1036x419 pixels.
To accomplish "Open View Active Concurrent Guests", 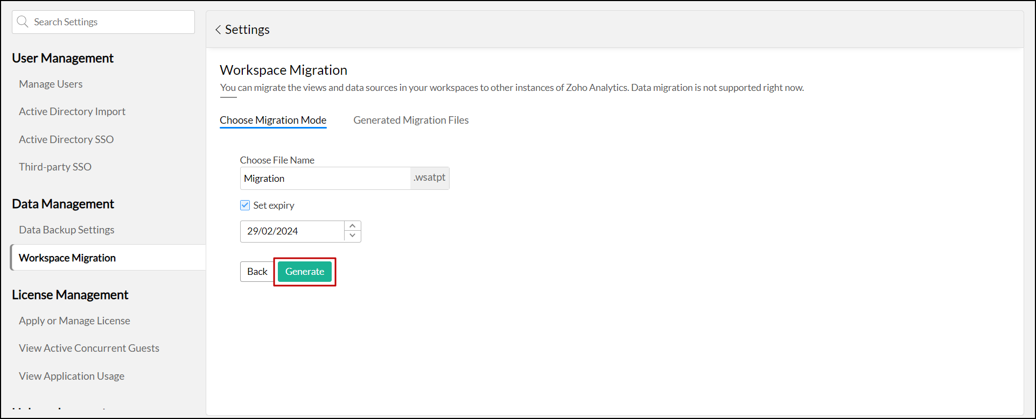I will coord(89,348).
